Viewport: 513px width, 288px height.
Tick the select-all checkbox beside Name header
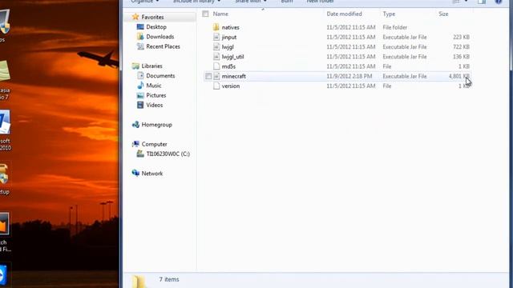pos(205,14)
